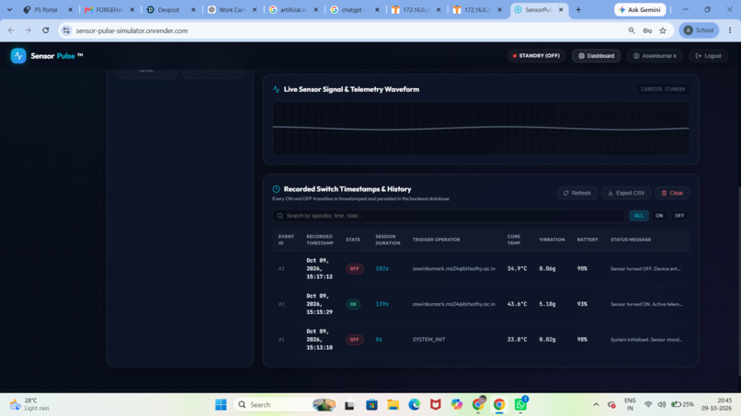This screenshot has height=416, width=741.
Task: Select the ALL filter
Action: click(x=638, y=215)
